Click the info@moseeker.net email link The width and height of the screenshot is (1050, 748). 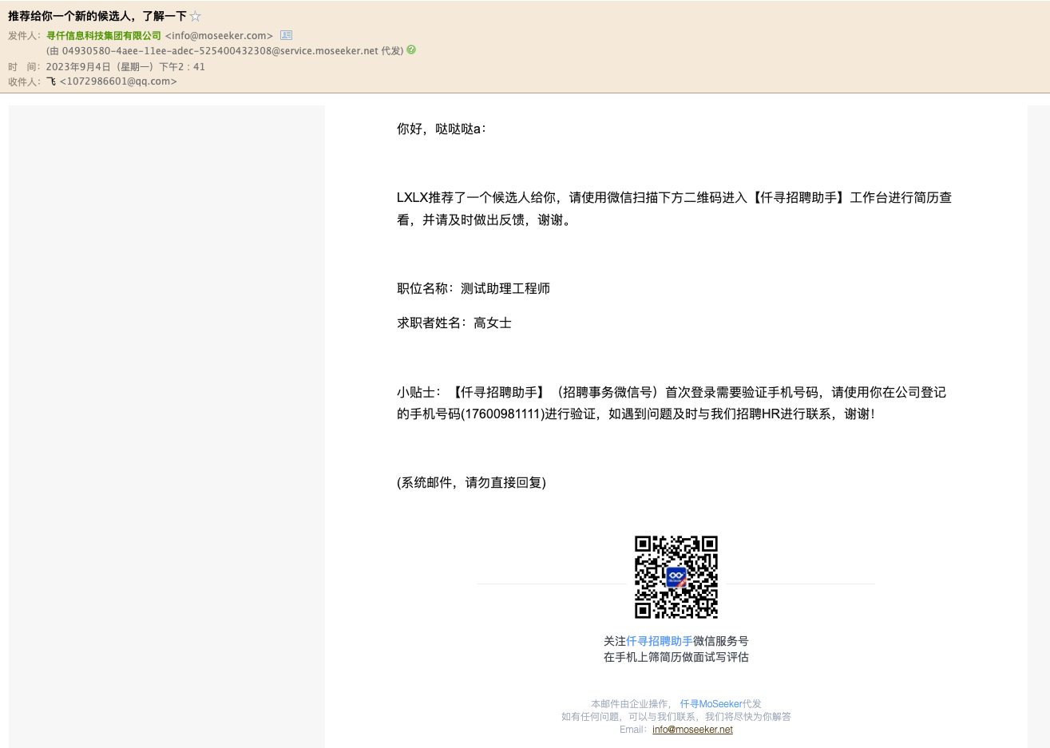coord(692,730)
